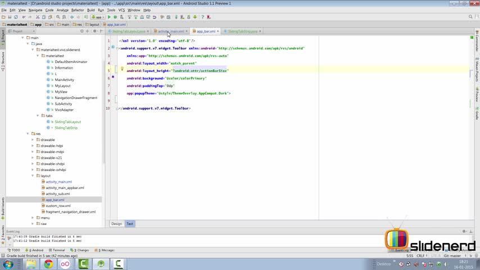Click the lightbulb intention icon on line 5
This screenshot has height=270, width=480.
coord(122,69)
